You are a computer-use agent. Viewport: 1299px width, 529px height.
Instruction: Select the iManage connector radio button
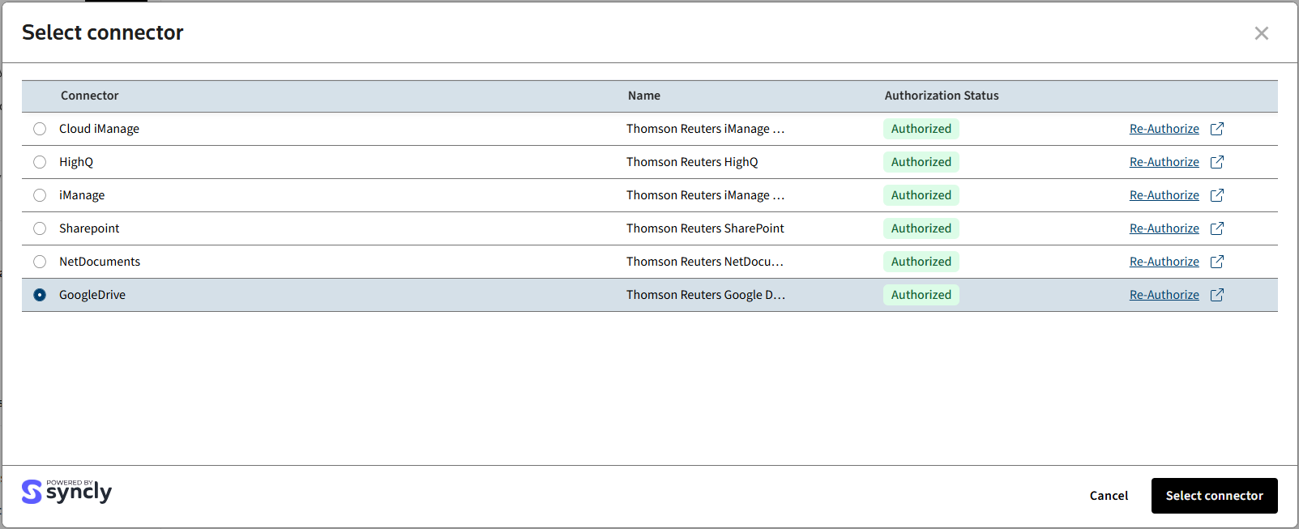[x=40, y=195]
